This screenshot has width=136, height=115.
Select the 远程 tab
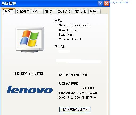click(x=95, y=11)
